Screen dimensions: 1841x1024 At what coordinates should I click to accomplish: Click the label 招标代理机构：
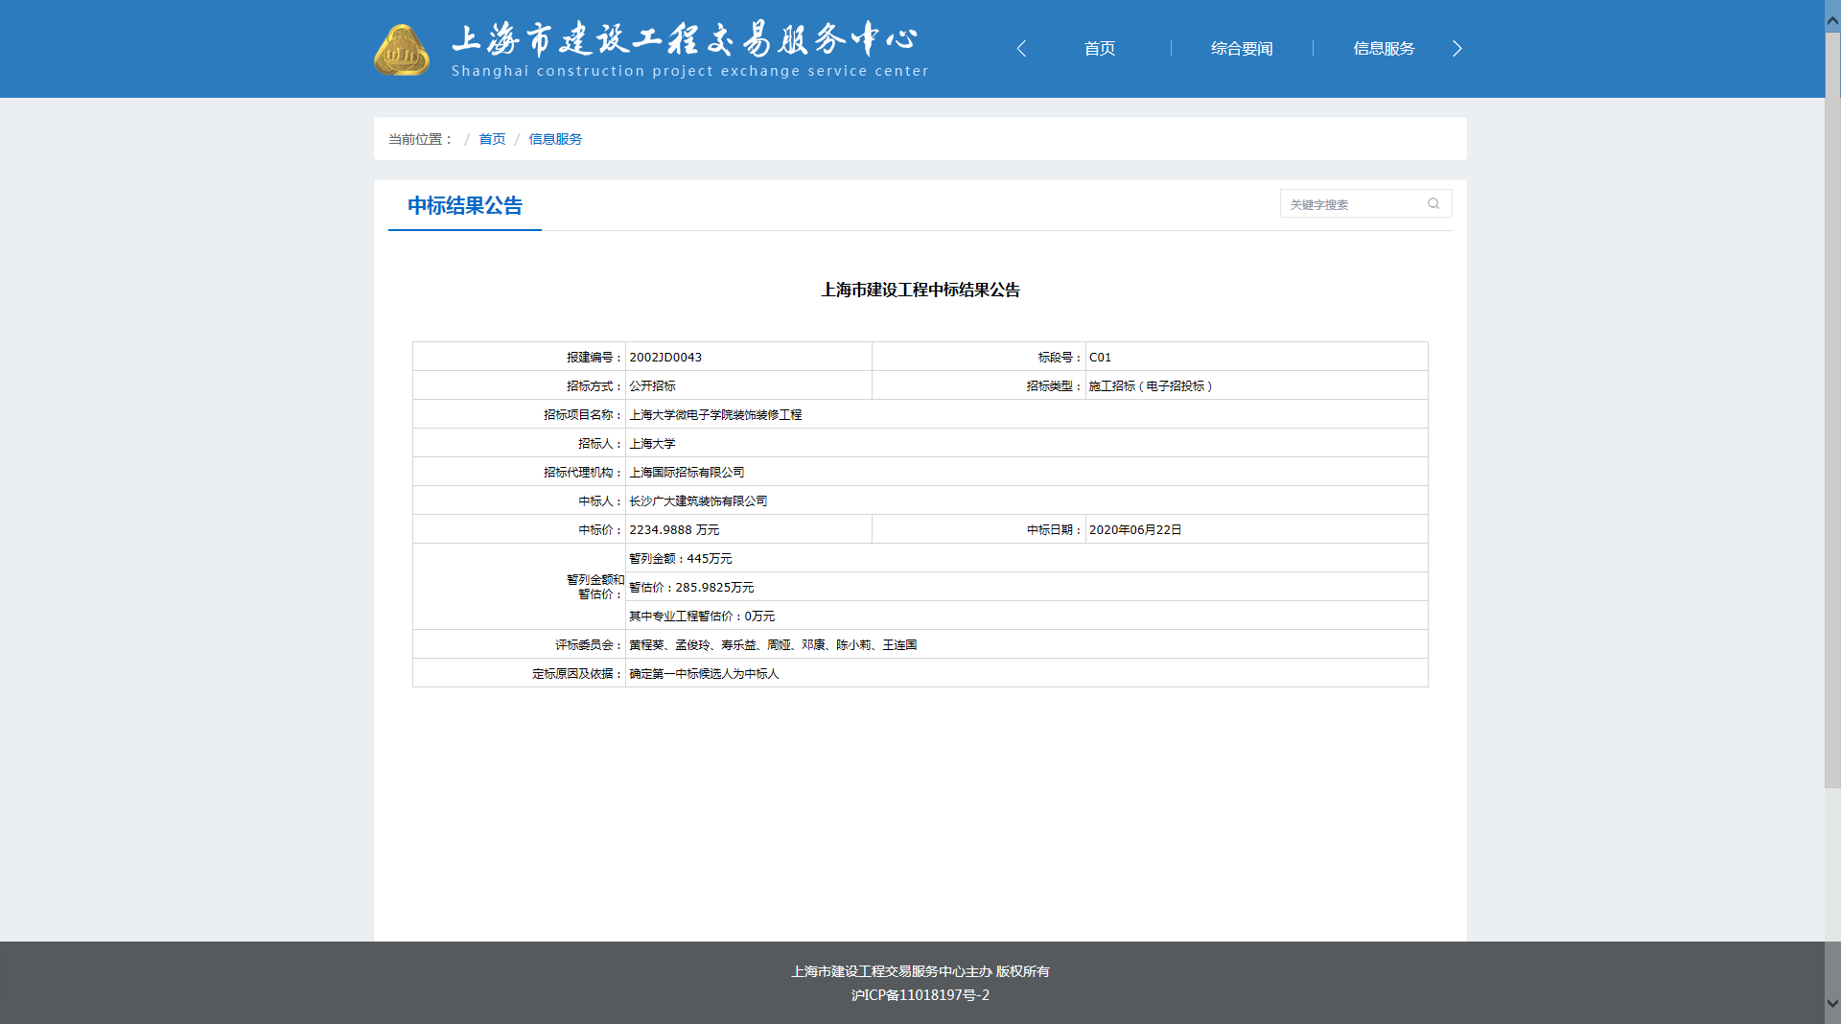[584, 472]
